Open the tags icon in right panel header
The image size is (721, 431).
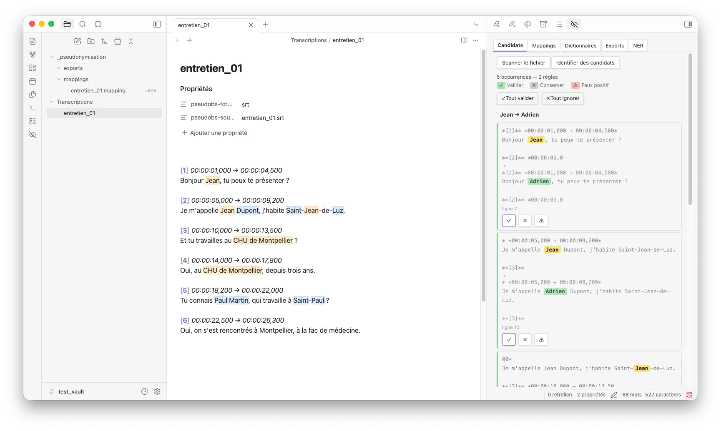[528, 24]
